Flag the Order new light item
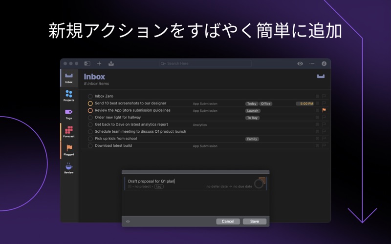Viewport: 391px width, 244px height. click(x=324, y=117)
